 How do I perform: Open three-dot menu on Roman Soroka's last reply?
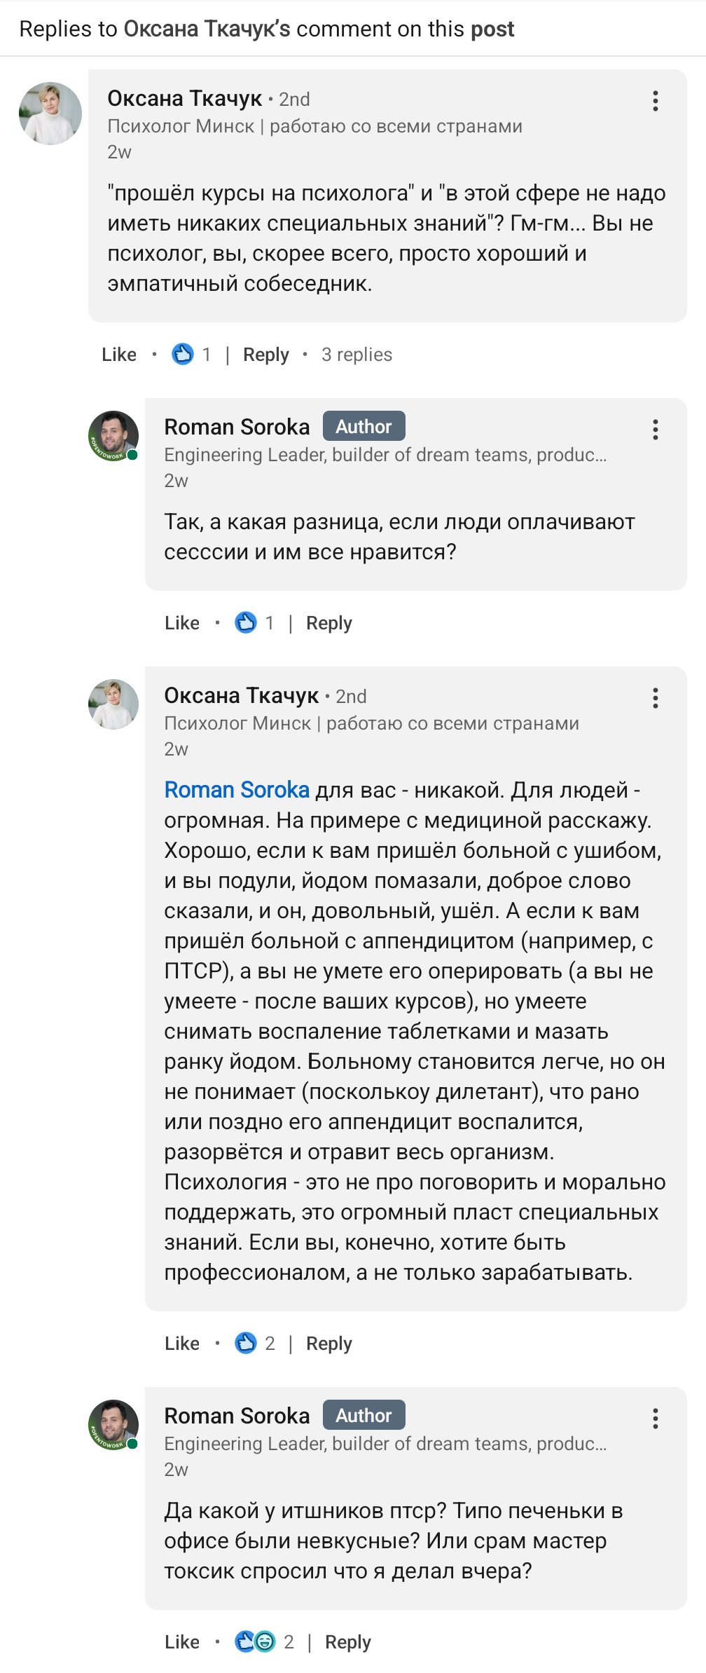pos(655,1419)
